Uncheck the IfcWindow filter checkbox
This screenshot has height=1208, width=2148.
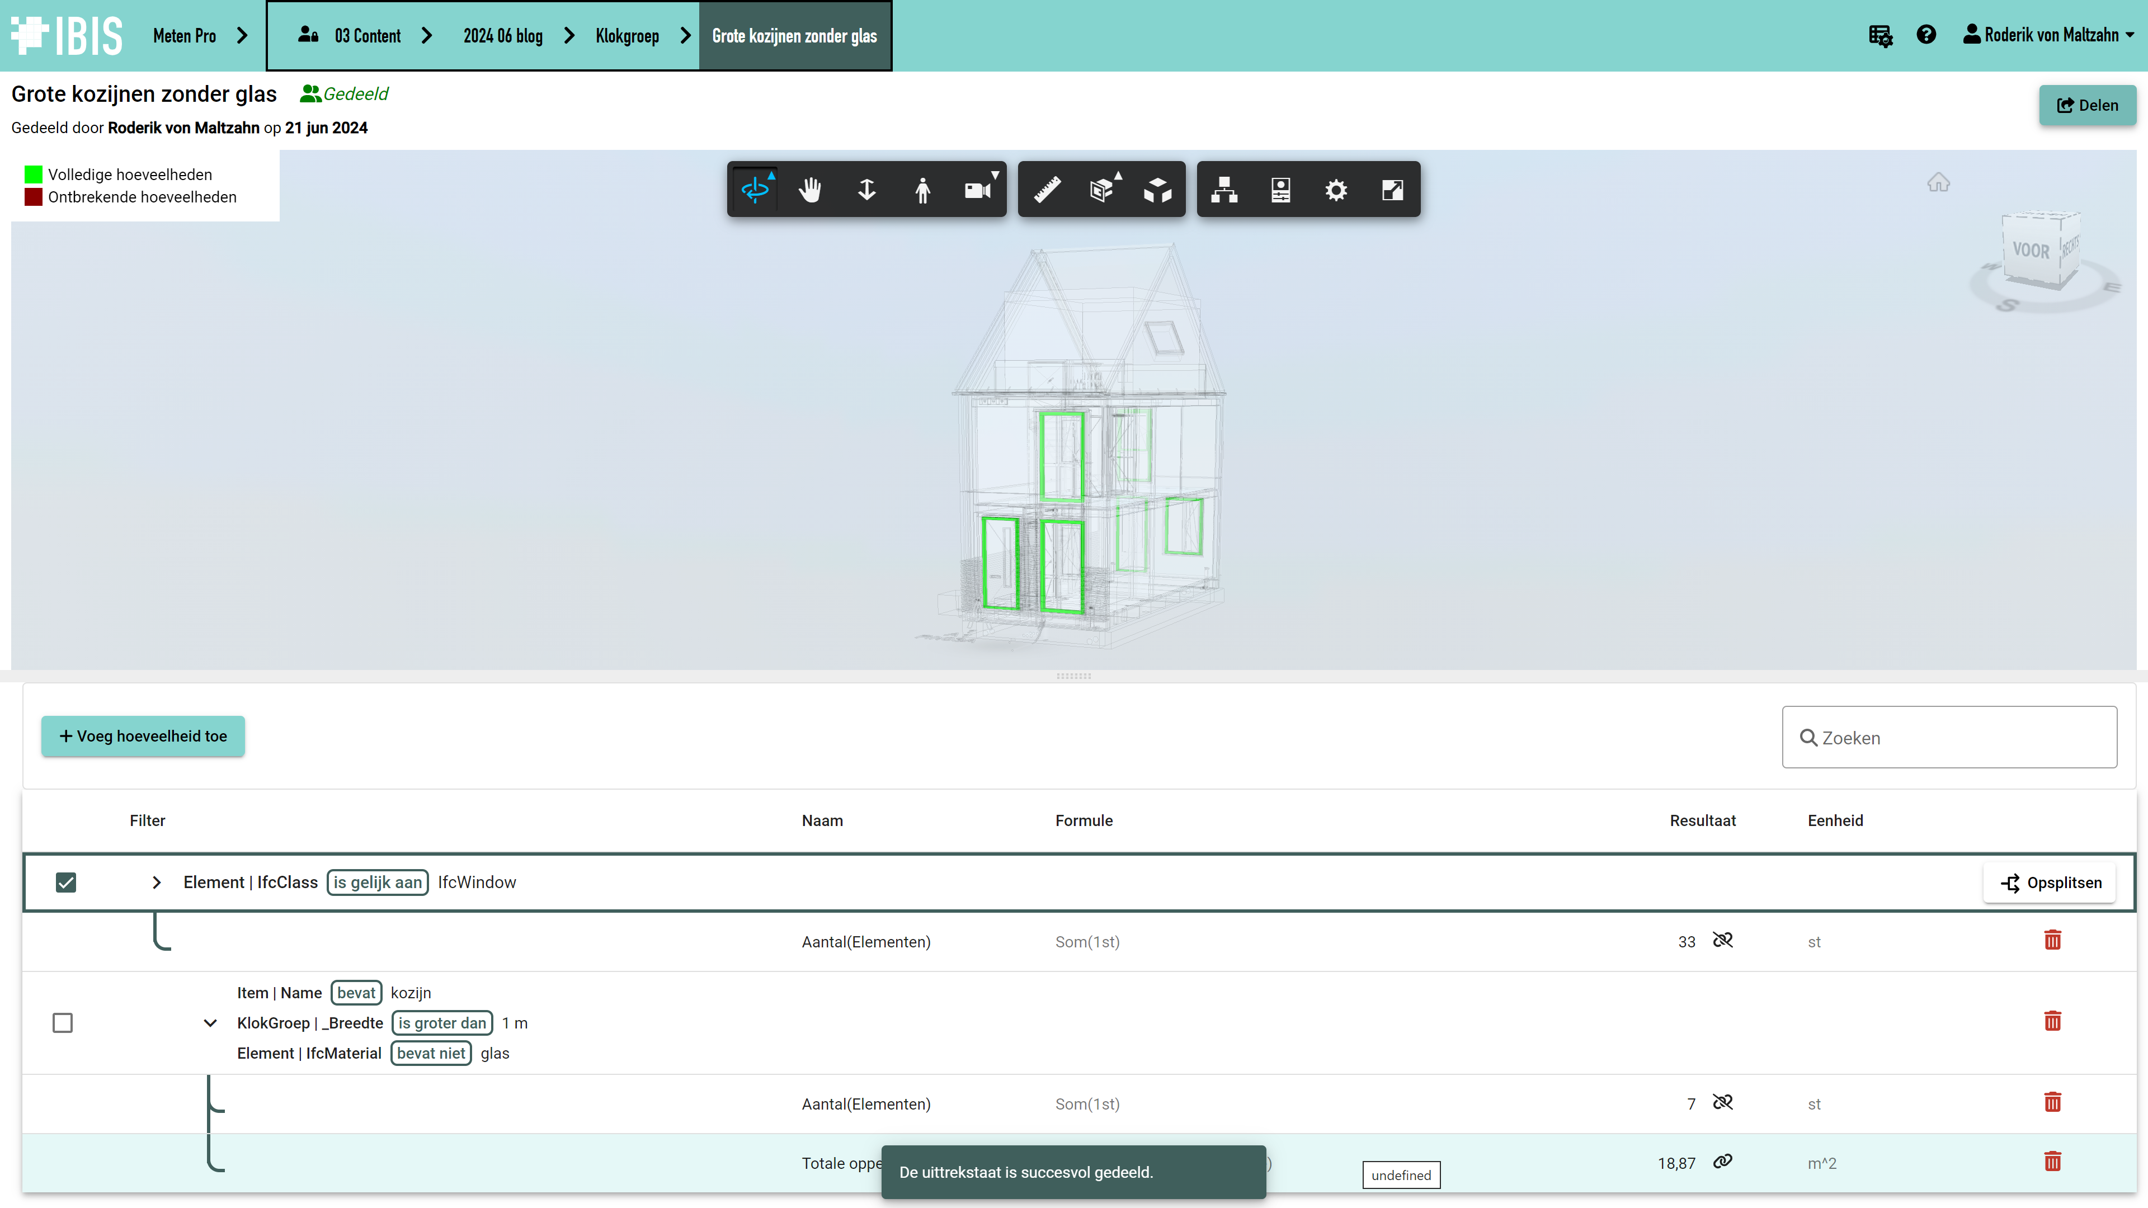click(66, 882)
